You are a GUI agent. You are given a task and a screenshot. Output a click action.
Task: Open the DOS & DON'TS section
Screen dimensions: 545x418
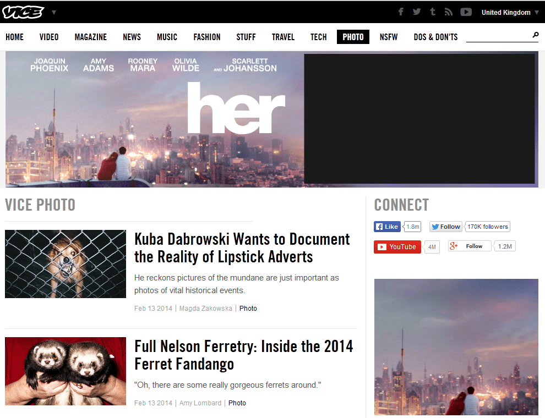435,37
